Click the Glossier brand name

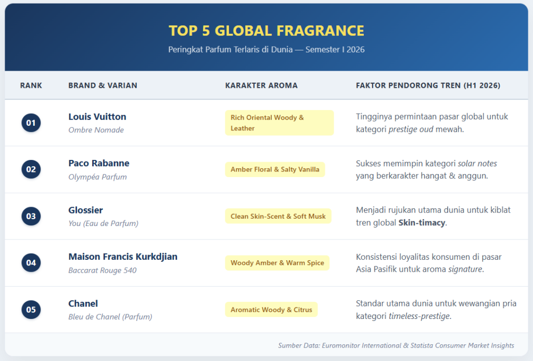point(86,210)
